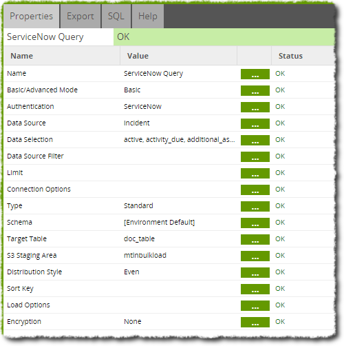Viewport: 344px width, 346px height.
Task: Select the Properties tab
Action: 32,17
